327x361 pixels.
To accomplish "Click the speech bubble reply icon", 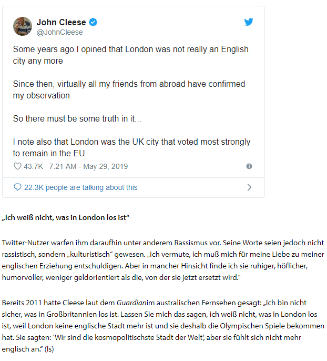I will coord(17,187).
